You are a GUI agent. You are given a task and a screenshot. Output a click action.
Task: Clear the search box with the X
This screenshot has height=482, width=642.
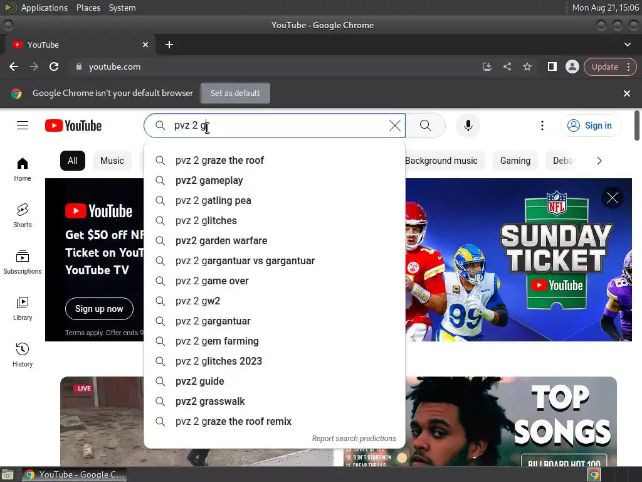[395, 126]
